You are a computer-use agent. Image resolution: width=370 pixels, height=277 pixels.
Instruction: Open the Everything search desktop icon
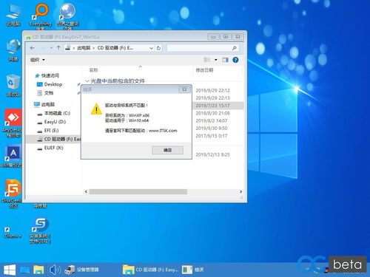[41, 16]
